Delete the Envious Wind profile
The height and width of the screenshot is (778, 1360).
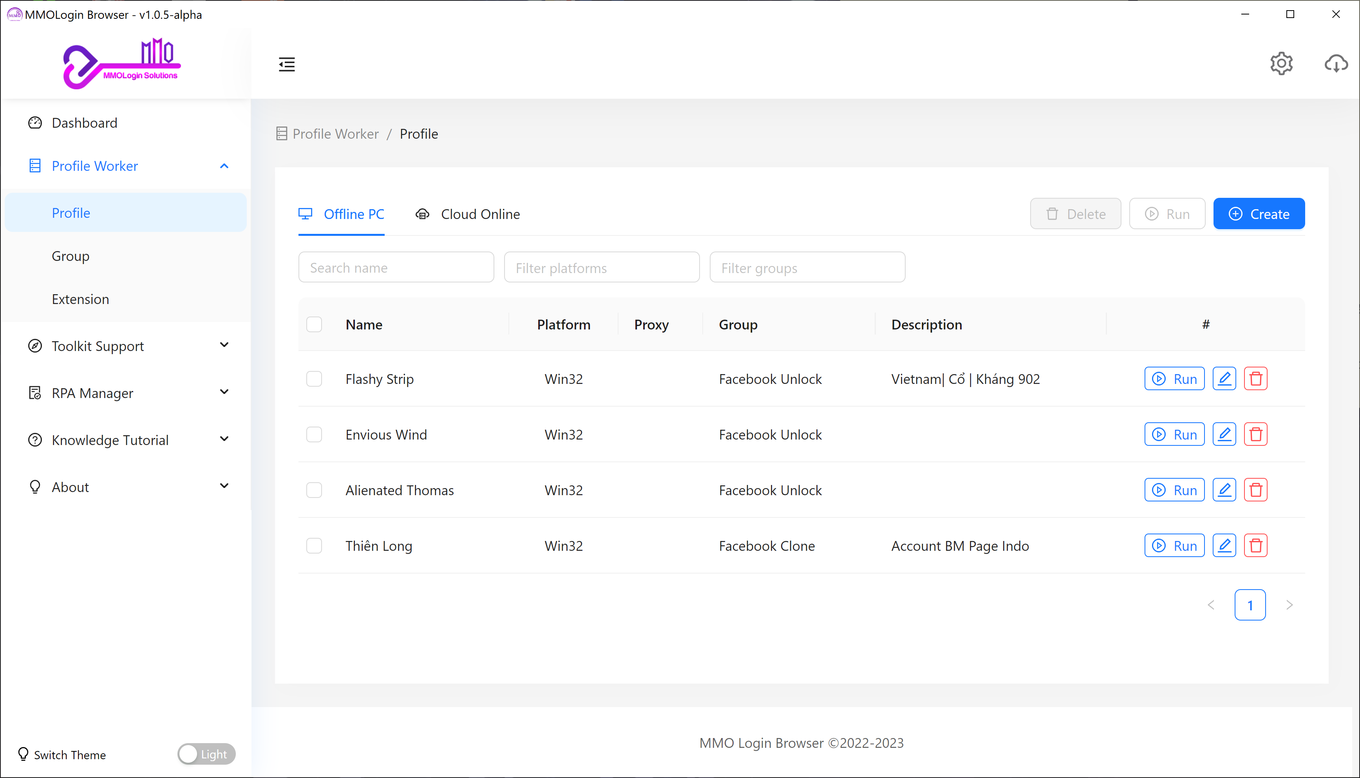click(x=1255, y=434)
